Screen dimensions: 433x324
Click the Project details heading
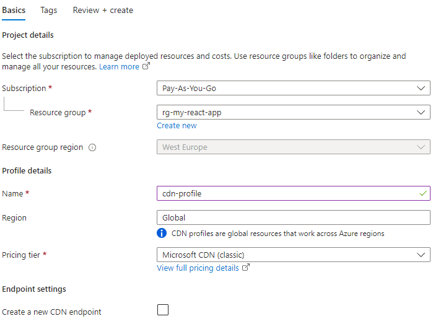coord(28,35)
